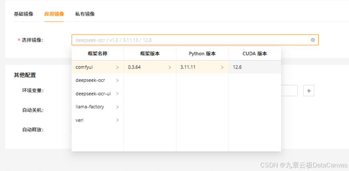Choose deepseek-ocr-ui framework option

point(98,94)
